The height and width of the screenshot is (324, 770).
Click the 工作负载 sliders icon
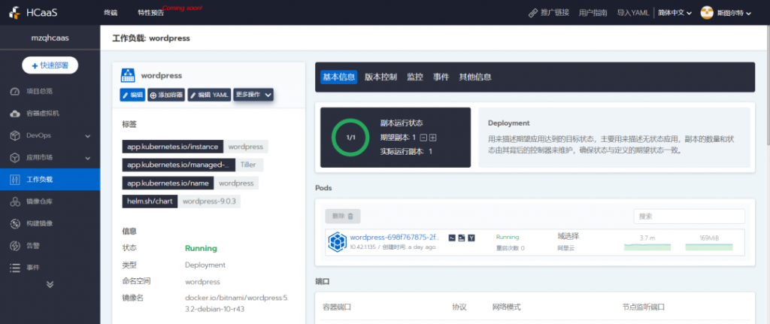click(x=15, y=180)
